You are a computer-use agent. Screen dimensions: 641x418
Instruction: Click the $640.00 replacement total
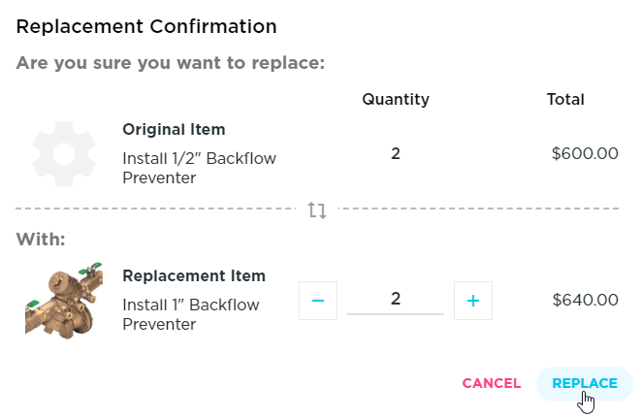[x=585, y=300]
